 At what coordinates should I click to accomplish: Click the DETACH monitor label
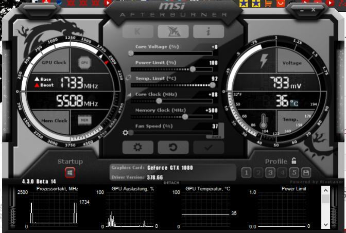coord(171,183)
